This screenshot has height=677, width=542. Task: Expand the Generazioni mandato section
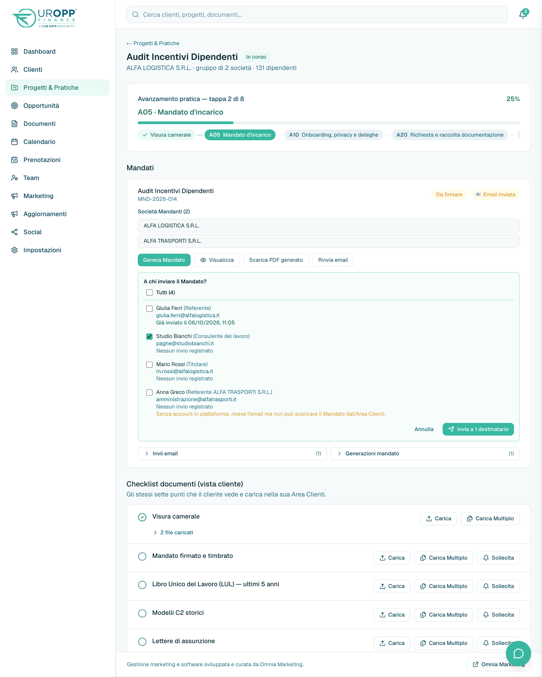point(425,453)
